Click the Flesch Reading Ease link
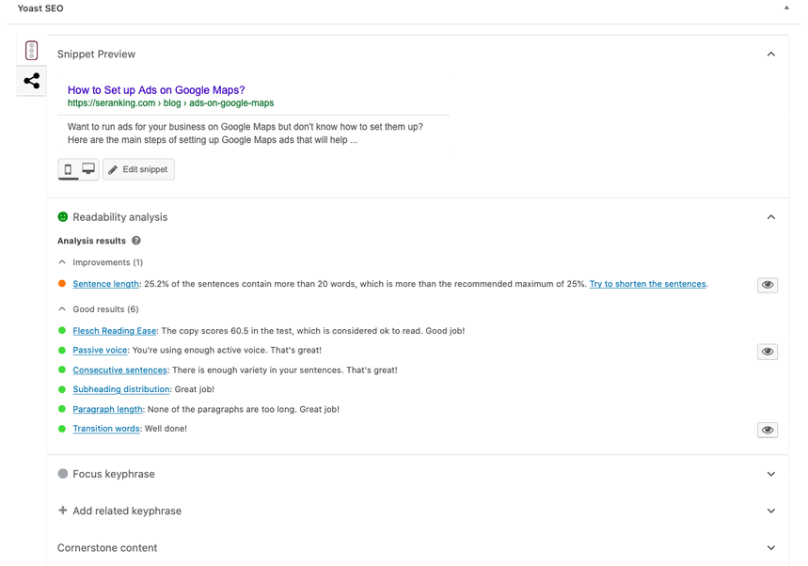Screen dimensions: 808x566 click(x=115, y=330)
